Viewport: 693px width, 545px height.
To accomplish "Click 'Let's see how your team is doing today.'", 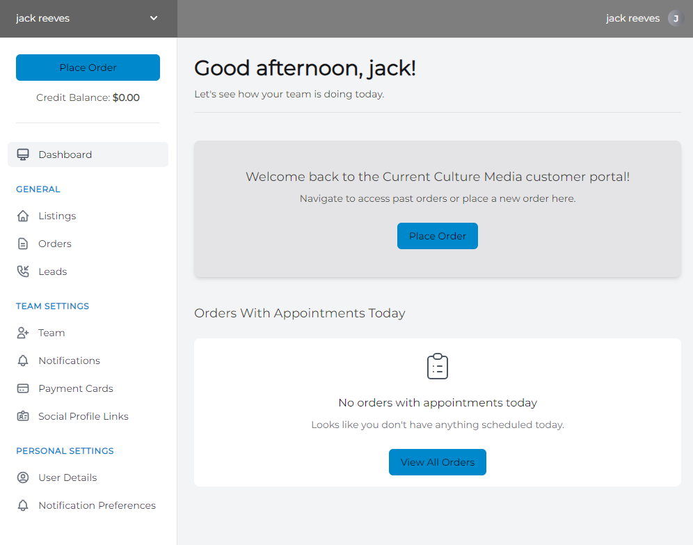I will (x=289, y=94).
